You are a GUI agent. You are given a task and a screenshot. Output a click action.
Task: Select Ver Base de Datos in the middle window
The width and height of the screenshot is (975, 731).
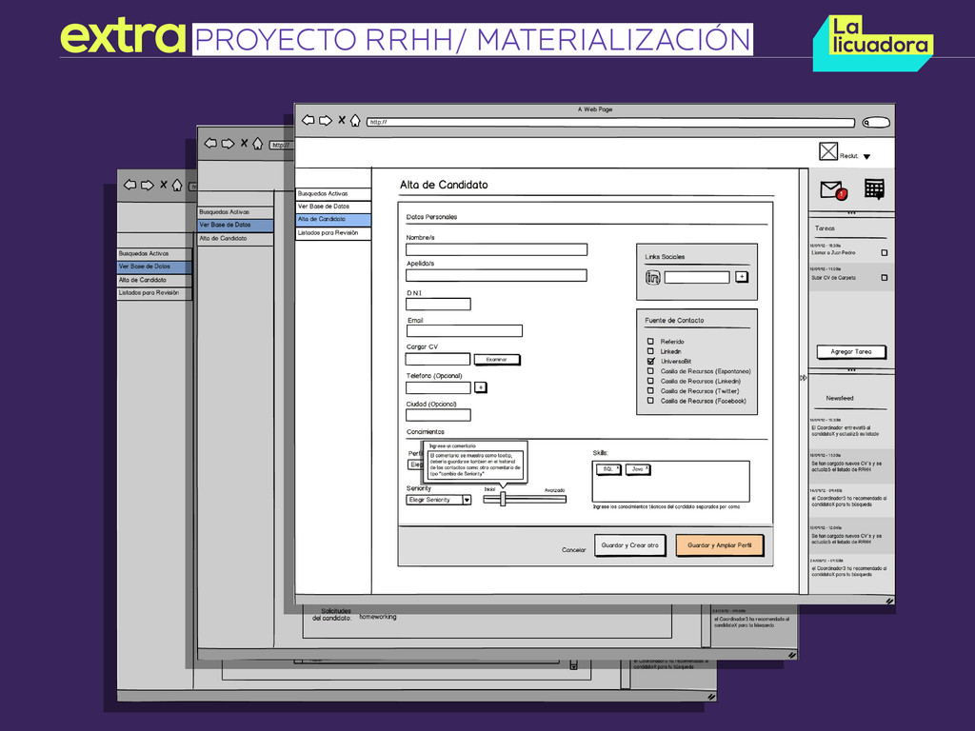(x=236, y=225)
